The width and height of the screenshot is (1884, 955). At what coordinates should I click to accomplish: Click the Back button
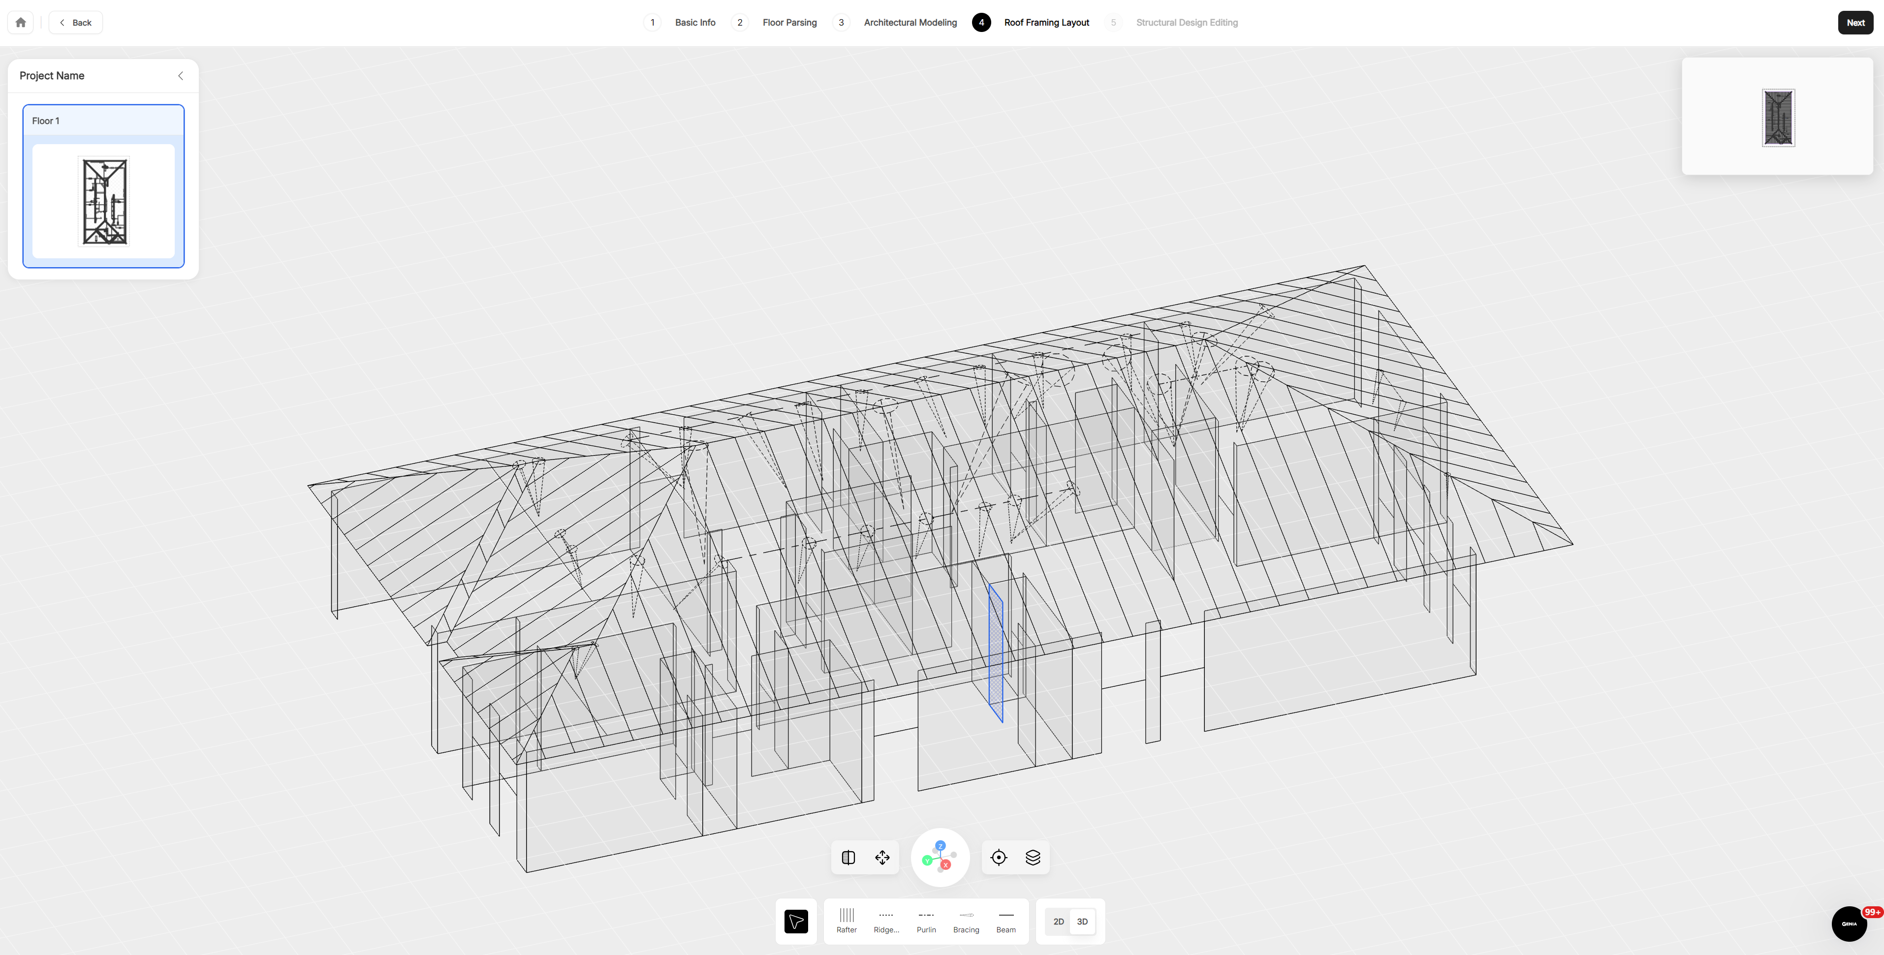[75, 23]
